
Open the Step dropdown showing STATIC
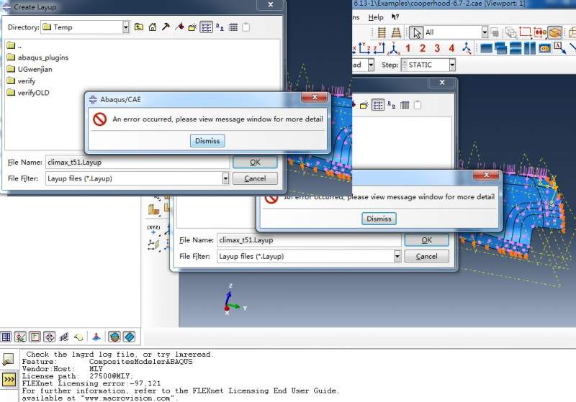[x=452, y=65]
